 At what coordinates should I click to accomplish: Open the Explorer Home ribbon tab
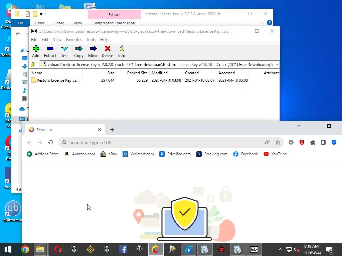click(x=40, y=23)
